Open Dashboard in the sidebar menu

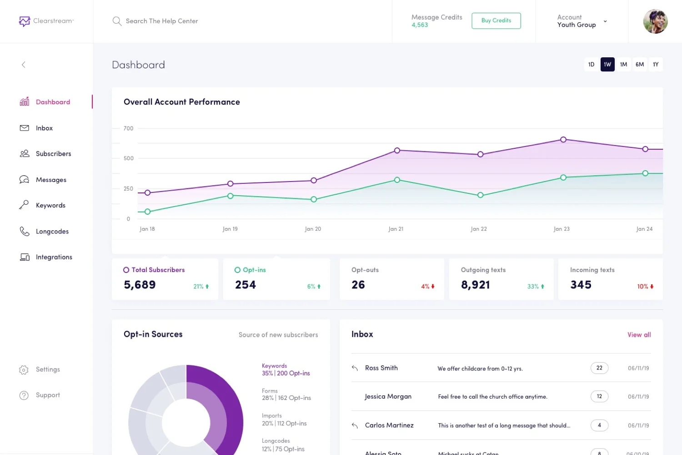53,102
